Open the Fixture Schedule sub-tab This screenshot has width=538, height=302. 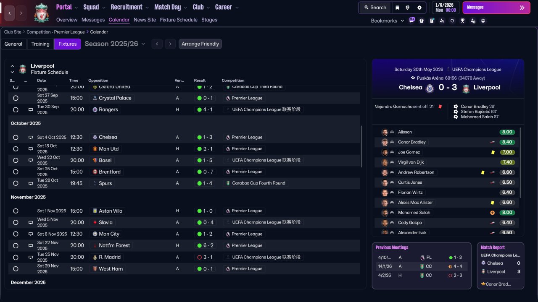point(179,20)
